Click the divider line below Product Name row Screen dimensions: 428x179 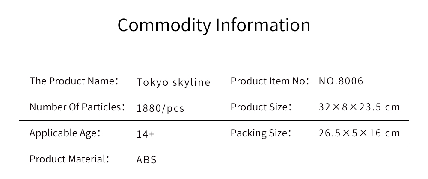[x=214, y=95]
